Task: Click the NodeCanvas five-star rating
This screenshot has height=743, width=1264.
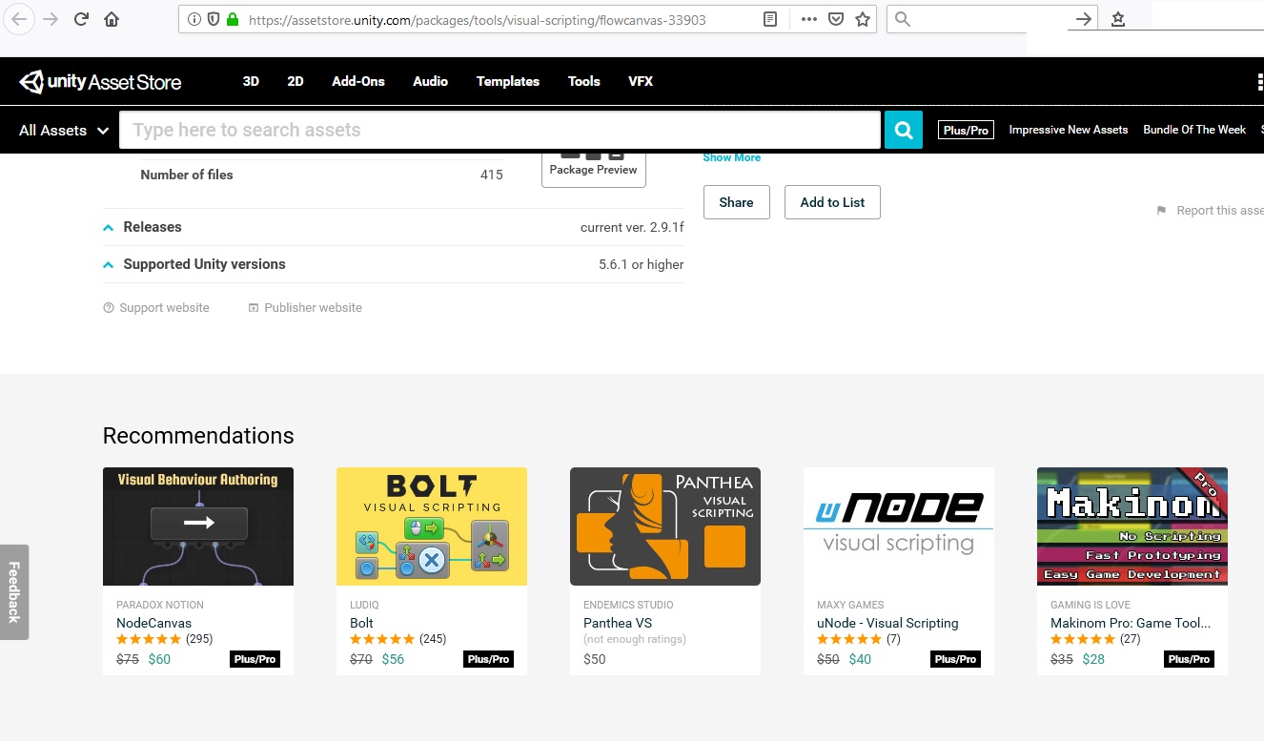Action: click(149, 639)
